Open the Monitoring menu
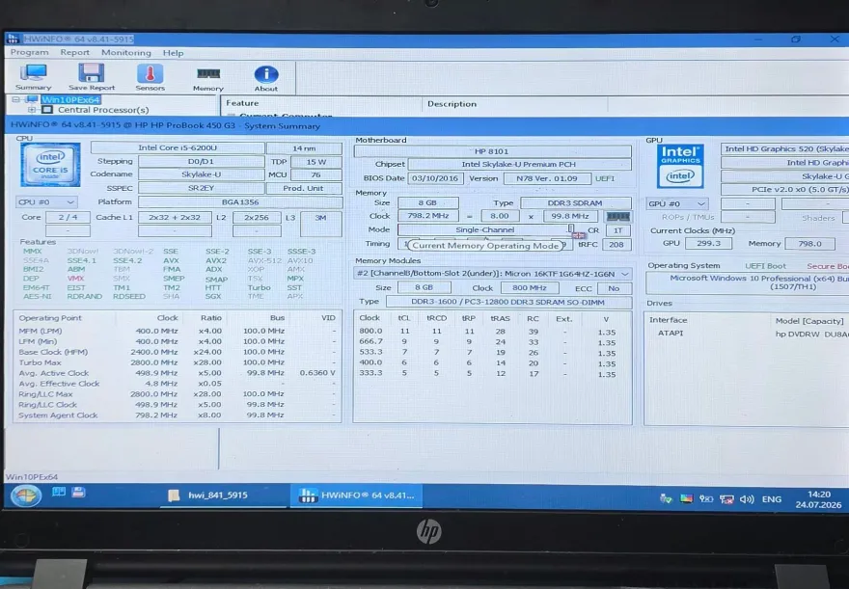The height and width of the screenshot is (589, 849). (126, 52)
